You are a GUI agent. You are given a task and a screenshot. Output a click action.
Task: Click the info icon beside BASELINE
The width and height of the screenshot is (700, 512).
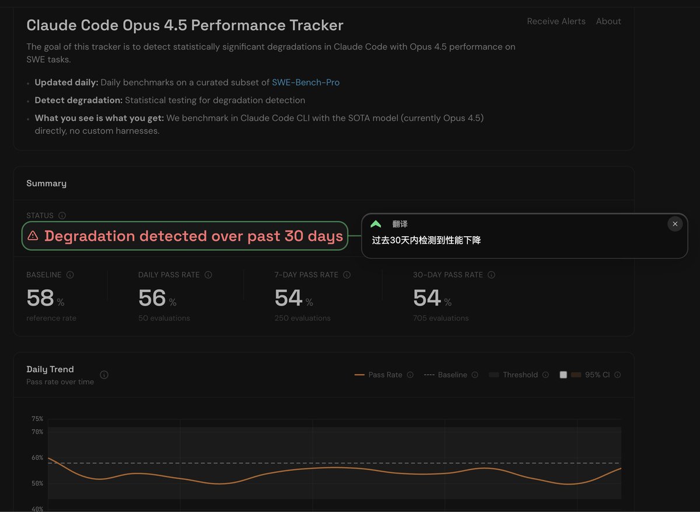(70, 275)
